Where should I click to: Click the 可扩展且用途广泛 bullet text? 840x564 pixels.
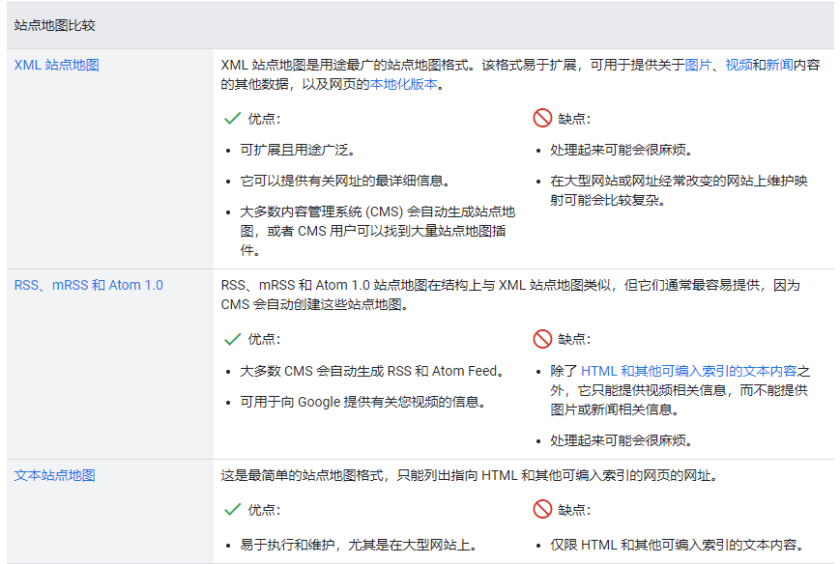pos(298,151)
